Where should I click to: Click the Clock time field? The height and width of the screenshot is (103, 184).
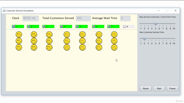coord(31,18)
